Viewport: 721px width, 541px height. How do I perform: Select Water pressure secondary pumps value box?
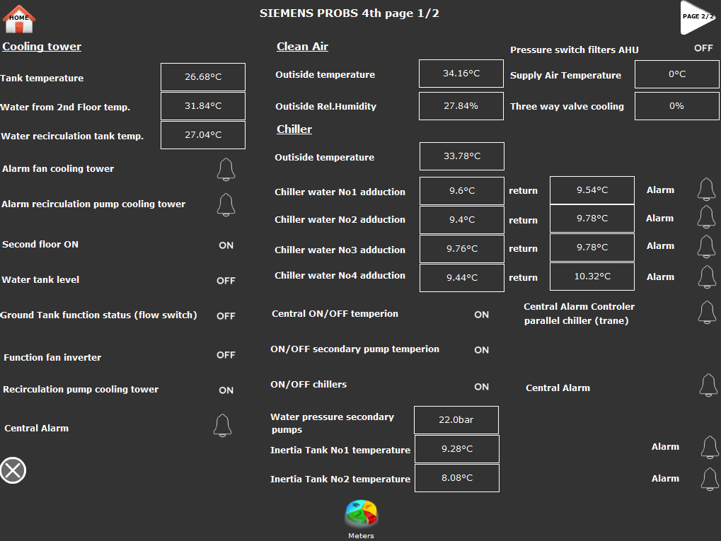pyautogui.click(x=456, y=420)
